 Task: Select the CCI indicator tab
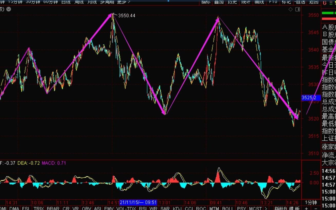[x=189, y=208]
